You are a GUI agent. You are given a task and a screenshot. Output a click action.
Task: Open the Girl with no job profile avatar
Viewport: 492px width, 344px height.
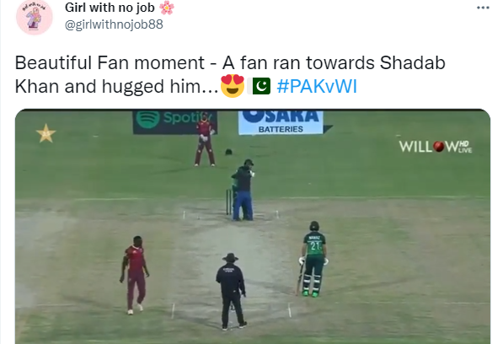click(x=35, y=16)
